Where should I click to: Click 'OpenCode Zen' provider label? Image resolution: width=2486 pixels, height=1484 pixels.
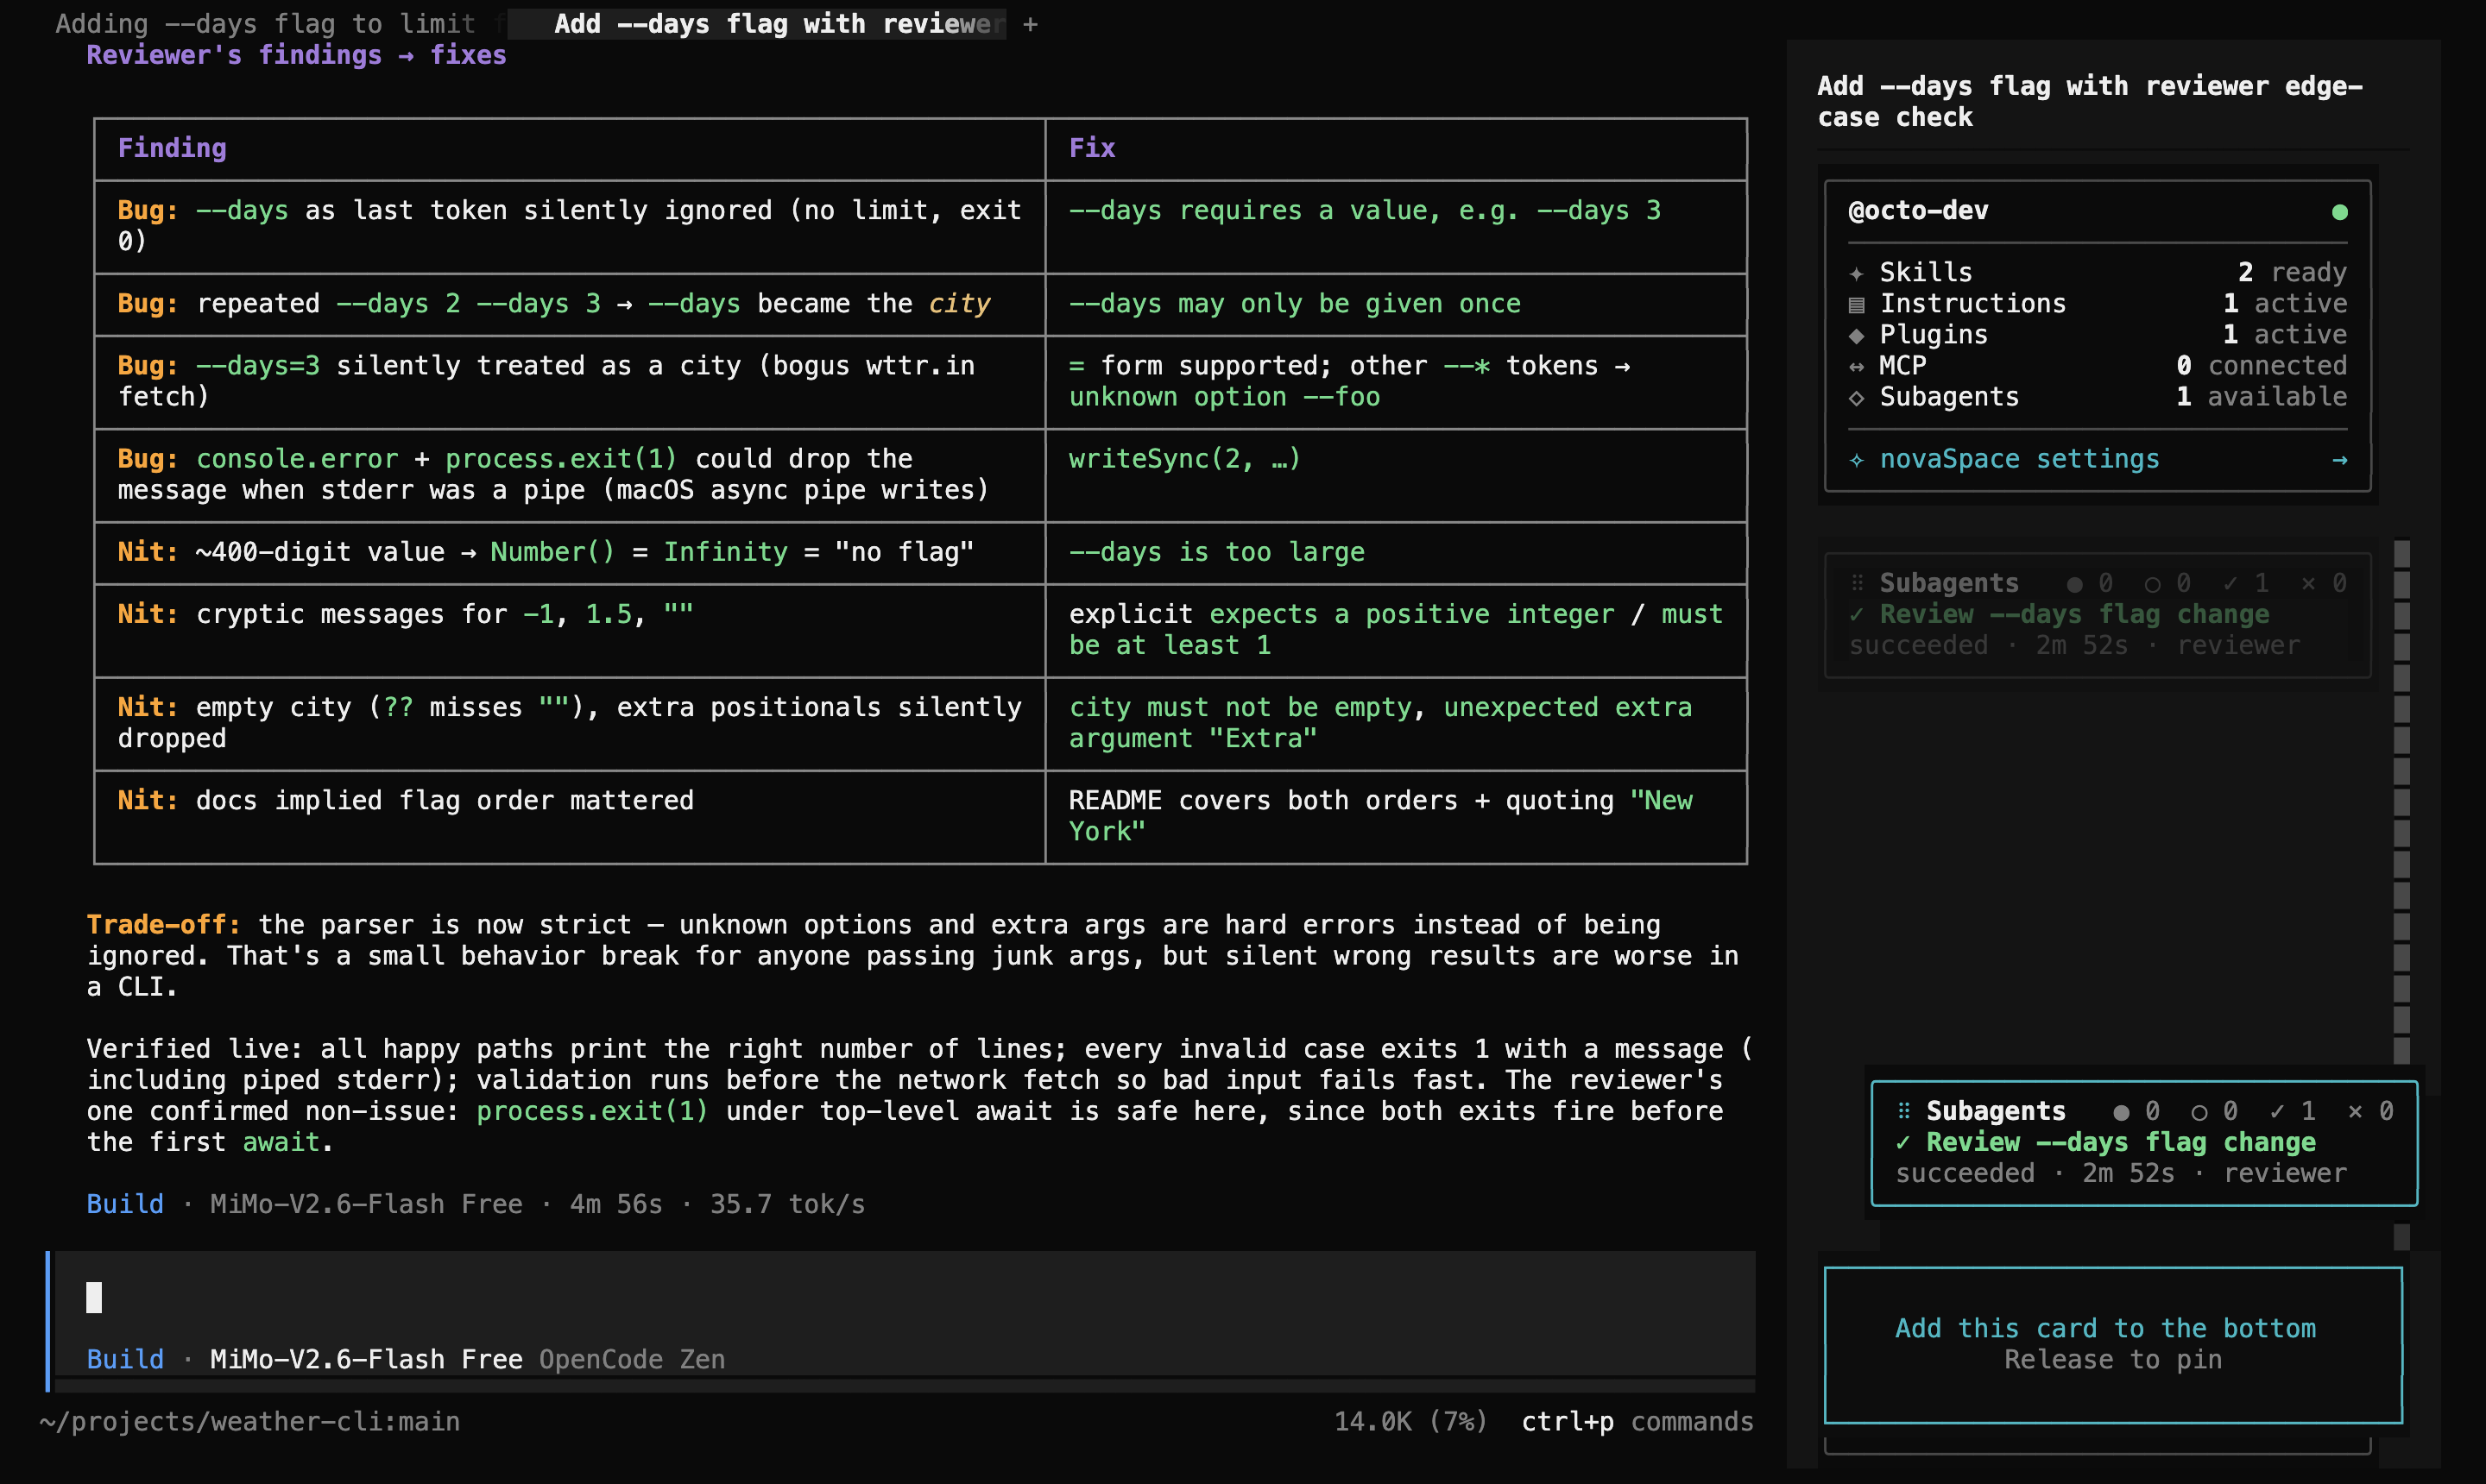[632, 1359]
